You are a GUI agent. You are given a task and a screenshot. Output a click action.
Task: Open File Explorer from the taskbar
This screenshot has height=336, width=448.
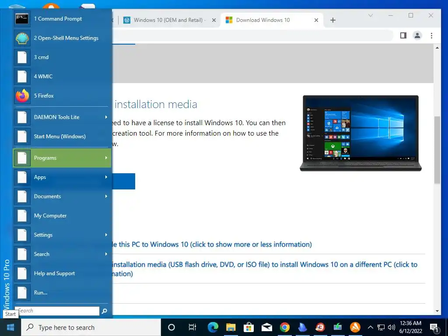(231, 327)
